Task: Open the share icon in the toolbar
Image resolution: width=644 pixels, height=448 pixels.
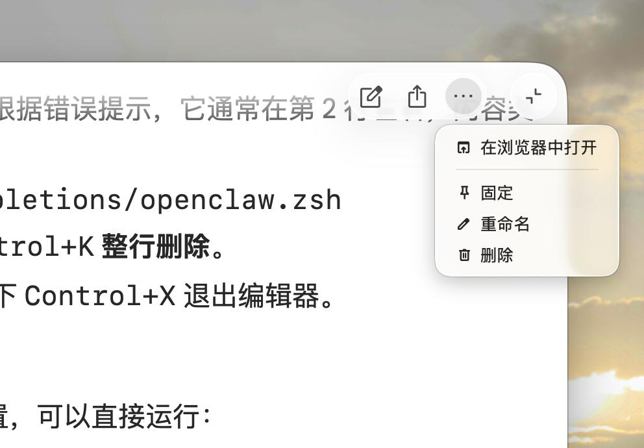Action: click(x=417, y=97)
